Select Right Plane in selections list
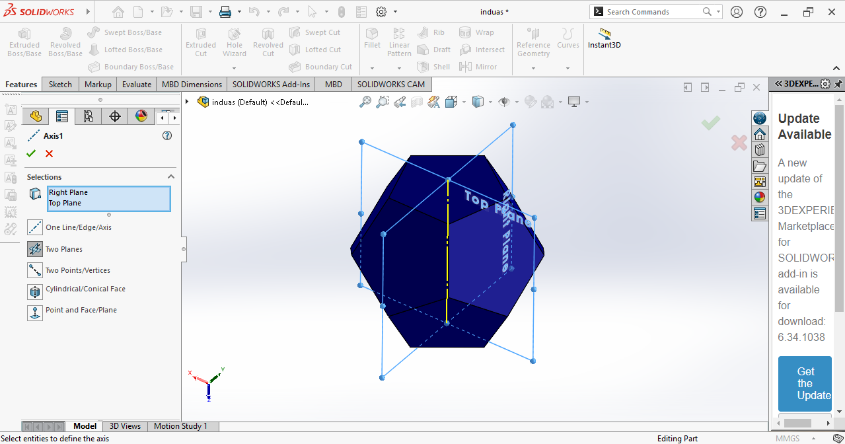Image resolution: width=845 pixels, height=444 pixels. point(68,192)
